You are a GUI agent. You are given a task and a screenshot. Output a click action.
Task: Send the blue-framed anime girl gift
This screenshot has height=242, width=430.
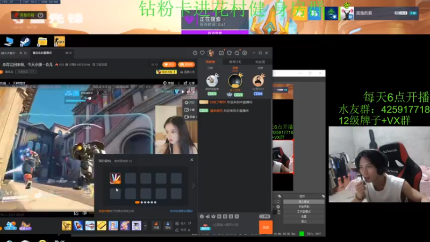click(x=113, y=225)
